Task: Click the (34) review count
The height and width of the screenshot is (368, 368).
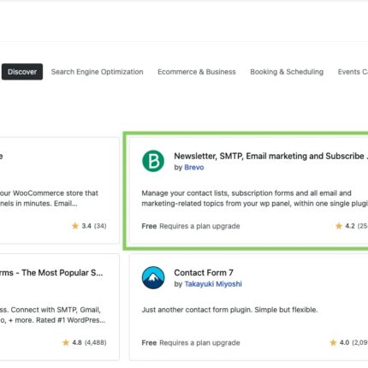Action: [x=100, y=226]
